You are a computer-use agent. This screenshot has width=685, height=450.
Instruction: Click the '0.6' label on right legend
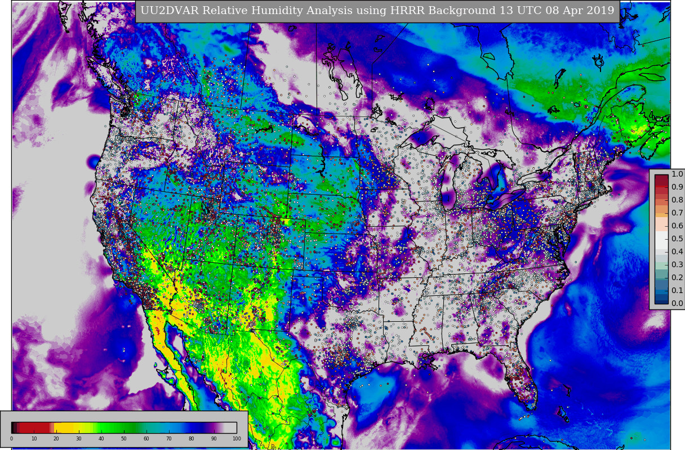point(677,226)
